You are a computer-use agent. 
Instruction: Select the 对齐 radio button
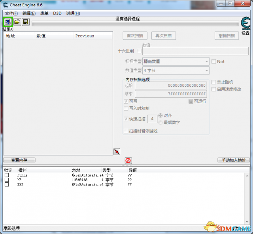(160, 115)
